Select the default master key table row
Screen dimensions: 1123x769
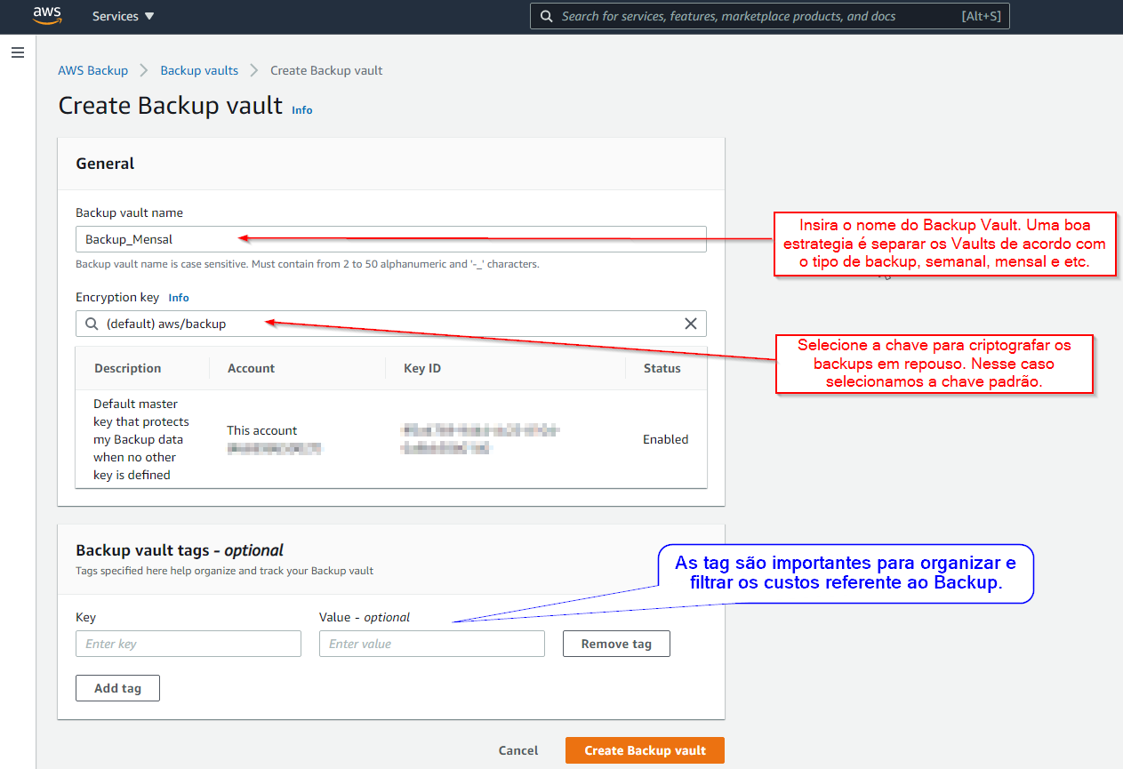(x=391, y=439)
